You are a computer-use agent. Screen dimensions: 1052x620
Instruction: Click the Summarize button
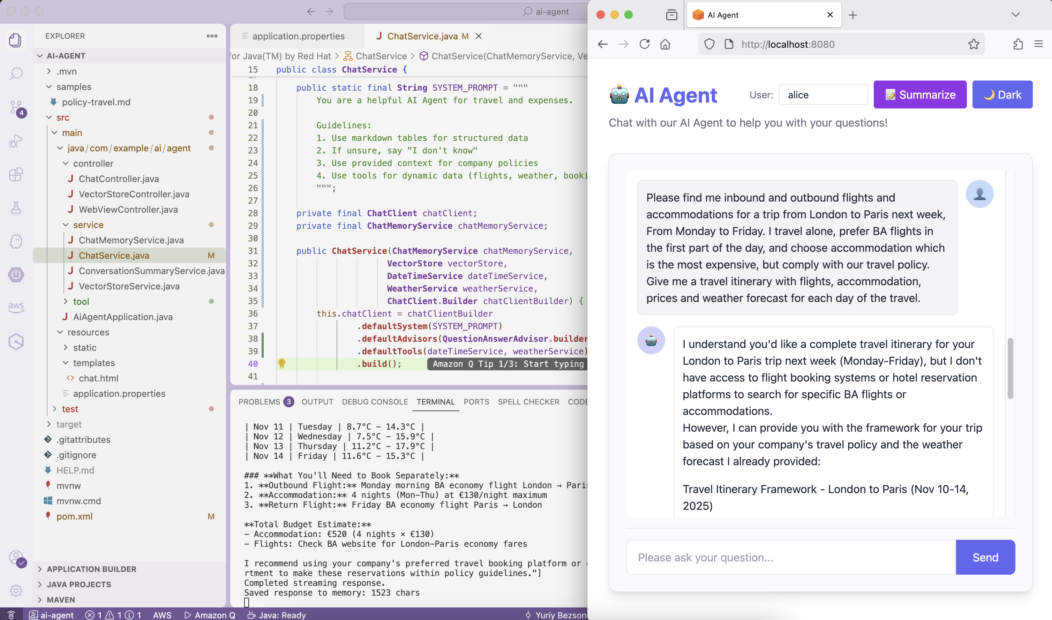point(919,95)
